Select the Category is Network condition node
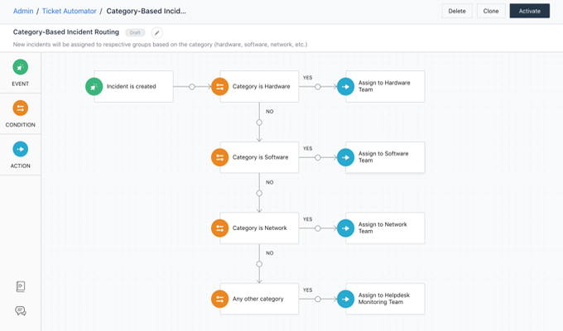This screenshot has width=563, height=331. [259, 228]
